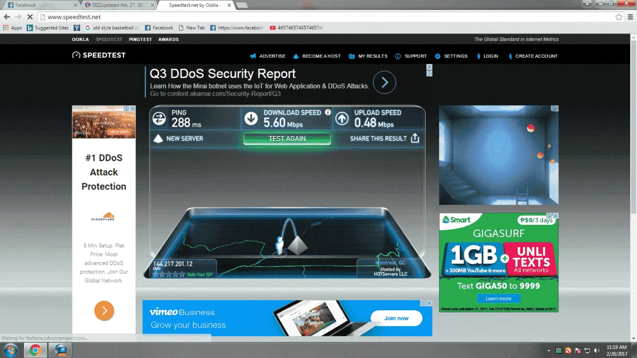The image size is (637, 358).
Task: Click the share result export icon
Action: [415, 138]
